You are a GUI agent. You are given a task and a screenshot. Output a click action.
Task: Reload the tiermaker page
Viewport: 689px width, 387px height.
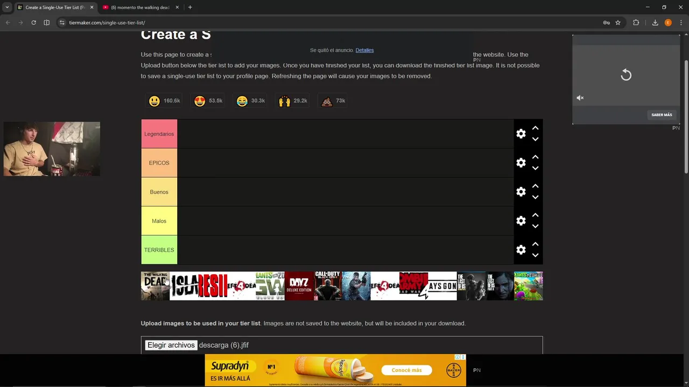click(x=33, y=23)
